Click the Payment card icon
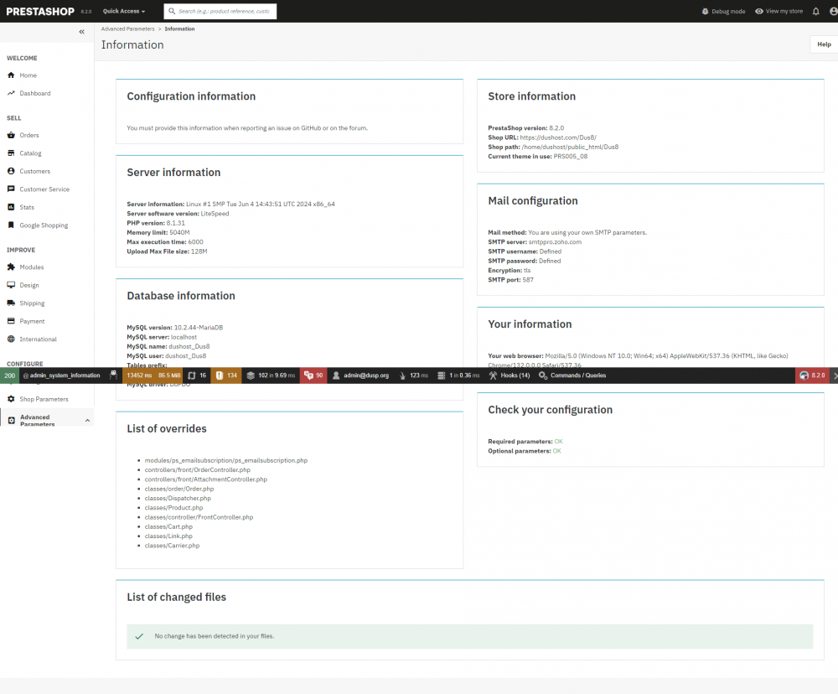This screenshot has width=838, height=694. (11, 321)
